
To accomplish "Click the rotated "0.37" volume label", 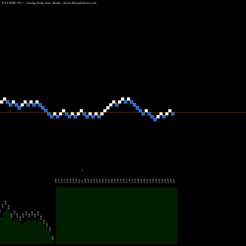I will pos(53,238).
